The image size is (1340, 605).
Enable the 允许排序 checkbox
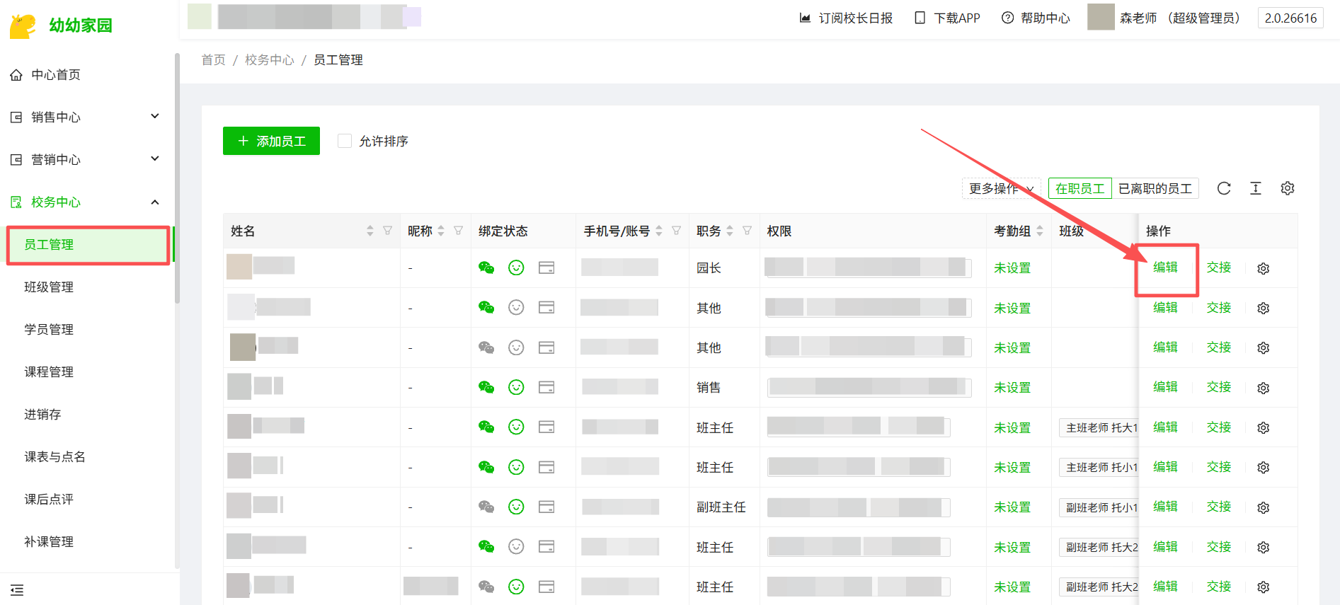(x=345, y=141)
